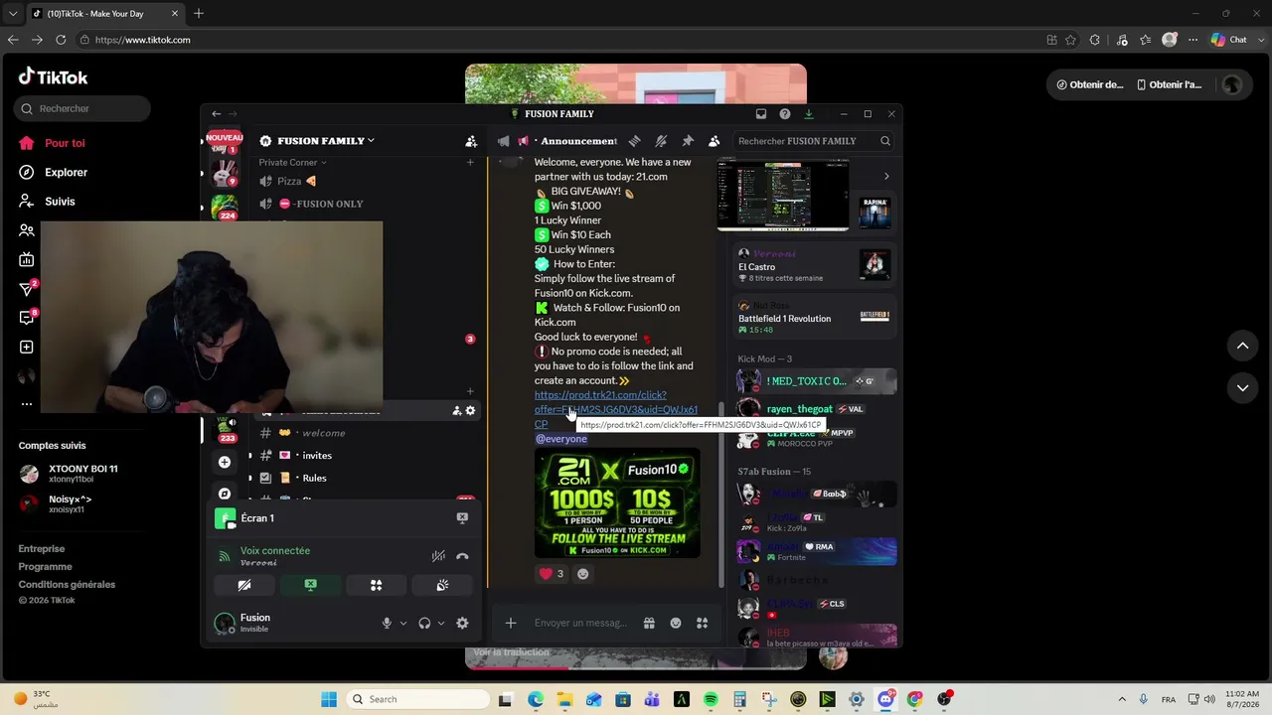Add a server with the plus button
1272x715 pixels.
coord(225,462)
